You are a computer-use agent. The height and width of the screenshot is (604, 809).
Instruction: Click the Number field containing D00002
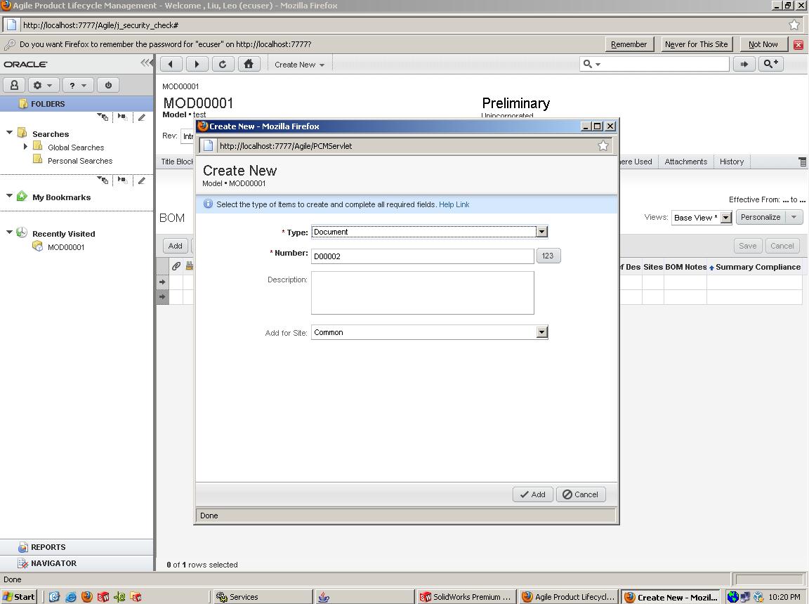point(422,256)
